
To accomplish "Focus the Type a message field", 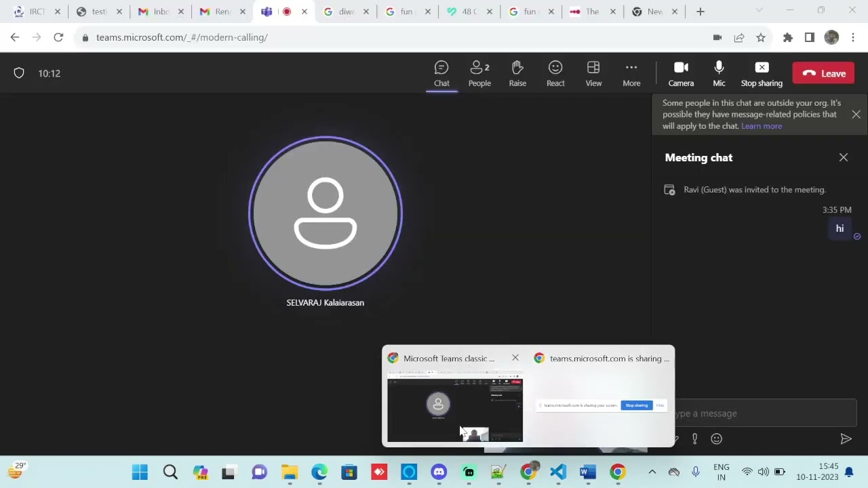I will click(765, 413).
